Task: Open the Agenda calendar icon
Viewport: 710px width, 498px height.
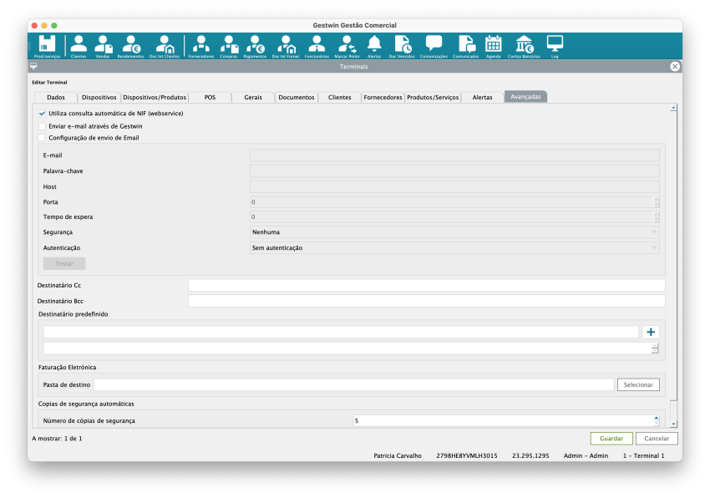Action: tap(493, 46)
